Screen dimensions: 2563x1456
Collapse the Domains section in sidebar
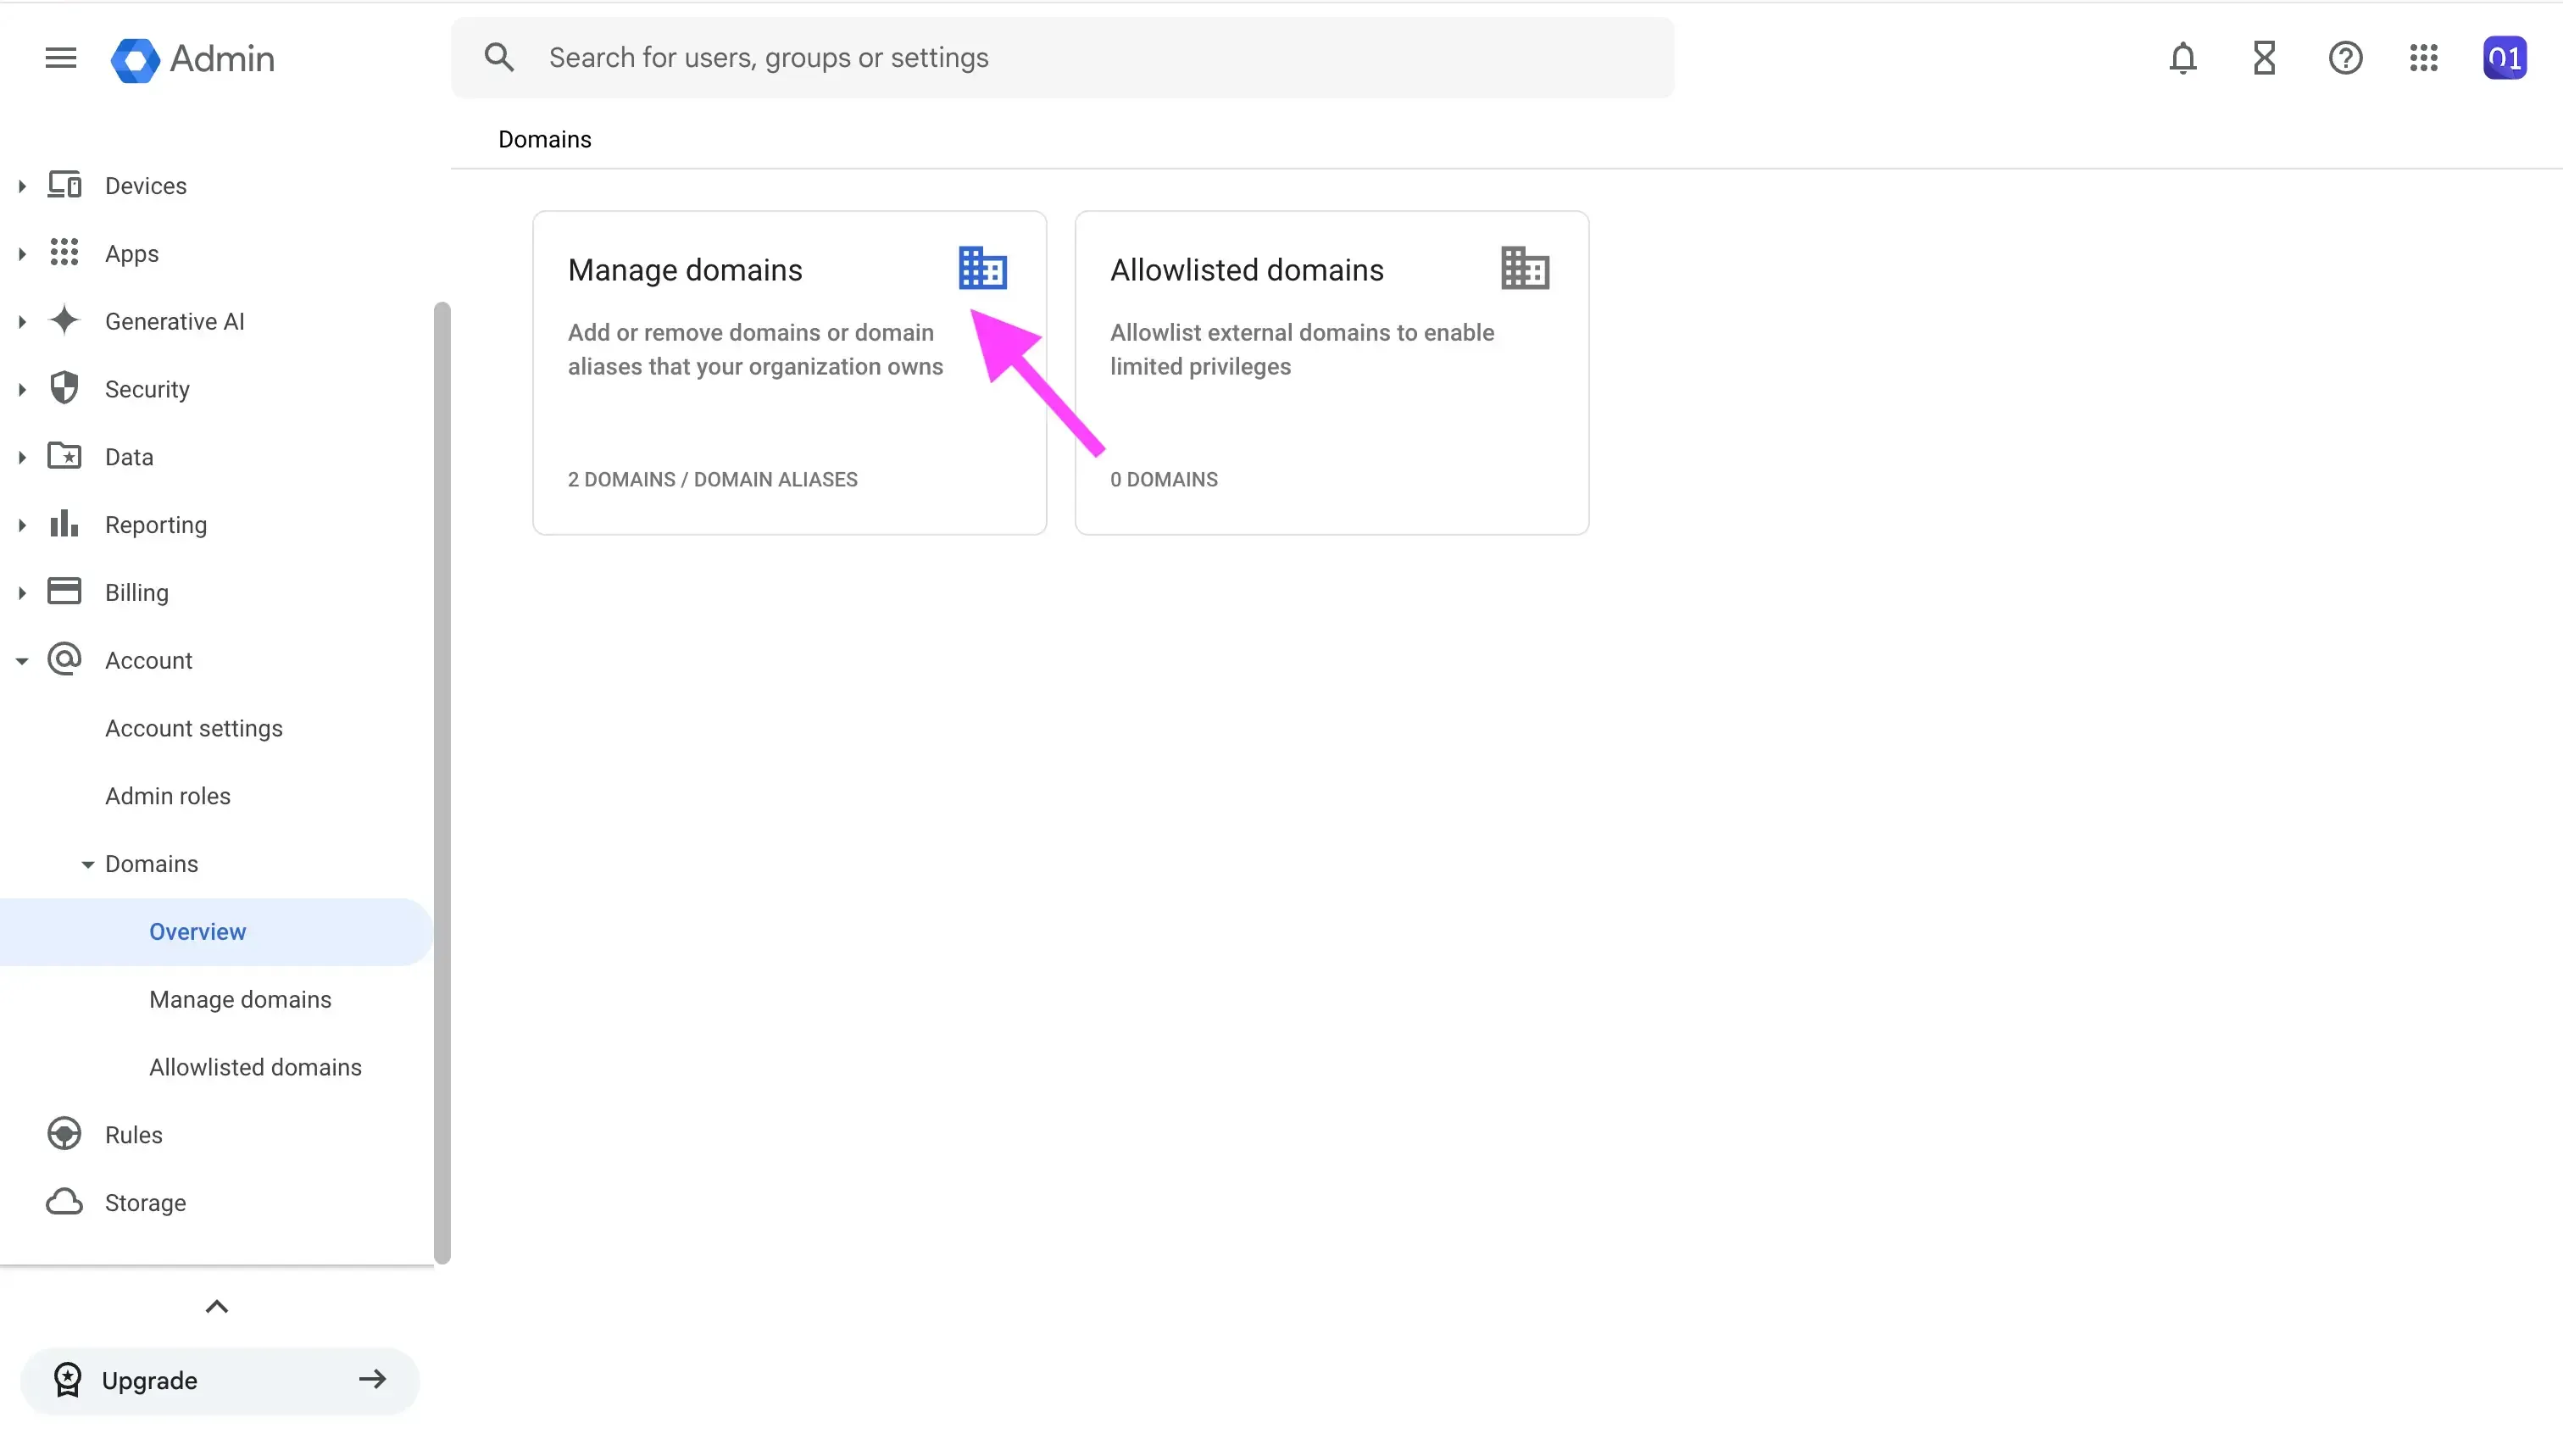tap(87, 863)
